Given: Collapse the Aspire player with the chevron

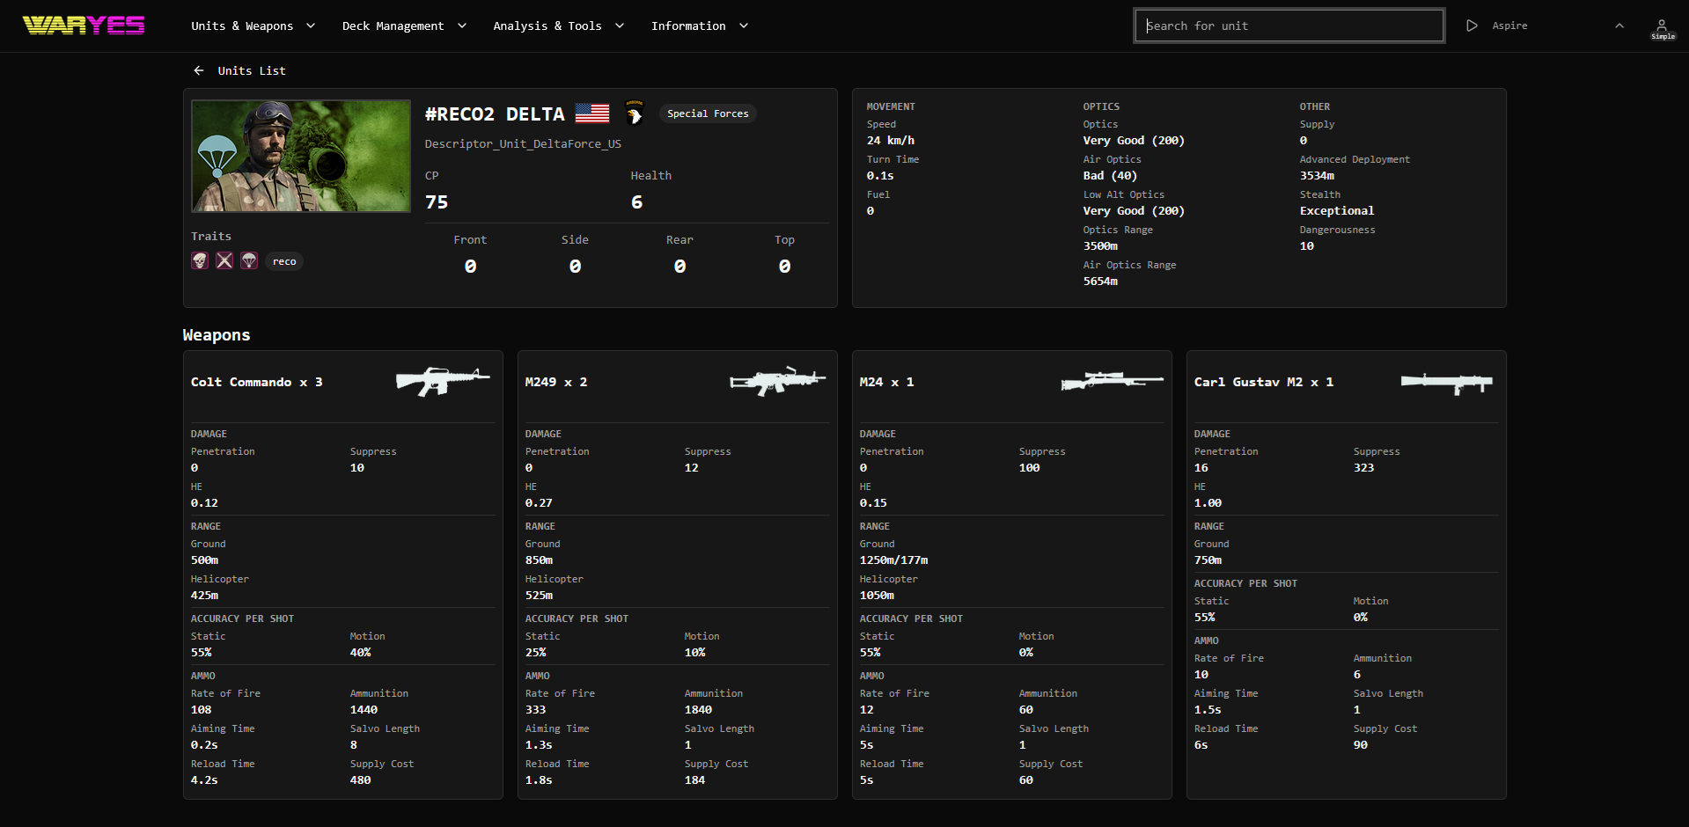Looking at the screenshot, I should (x=1619, y=26).
